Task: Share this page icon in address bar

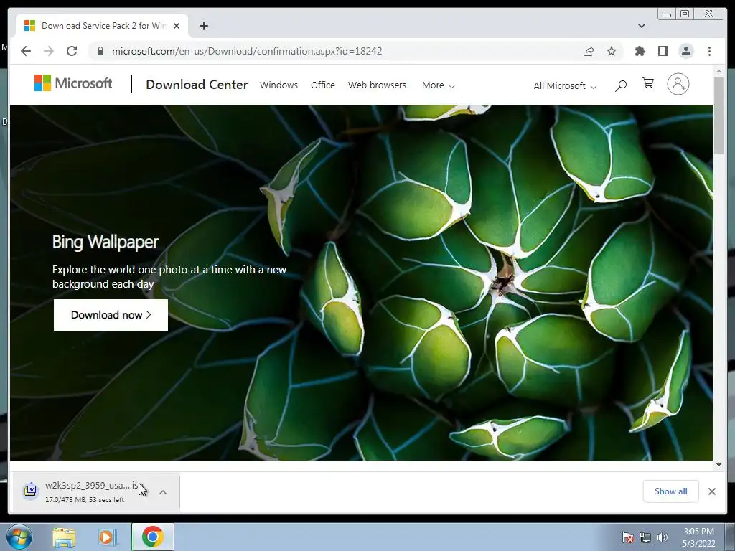Action: 589,51
